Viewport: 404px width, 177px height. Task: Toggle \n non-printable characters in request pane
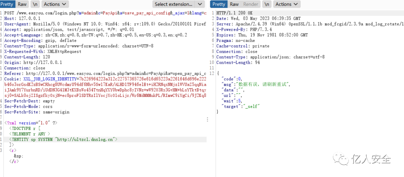[x=35, y=4]
